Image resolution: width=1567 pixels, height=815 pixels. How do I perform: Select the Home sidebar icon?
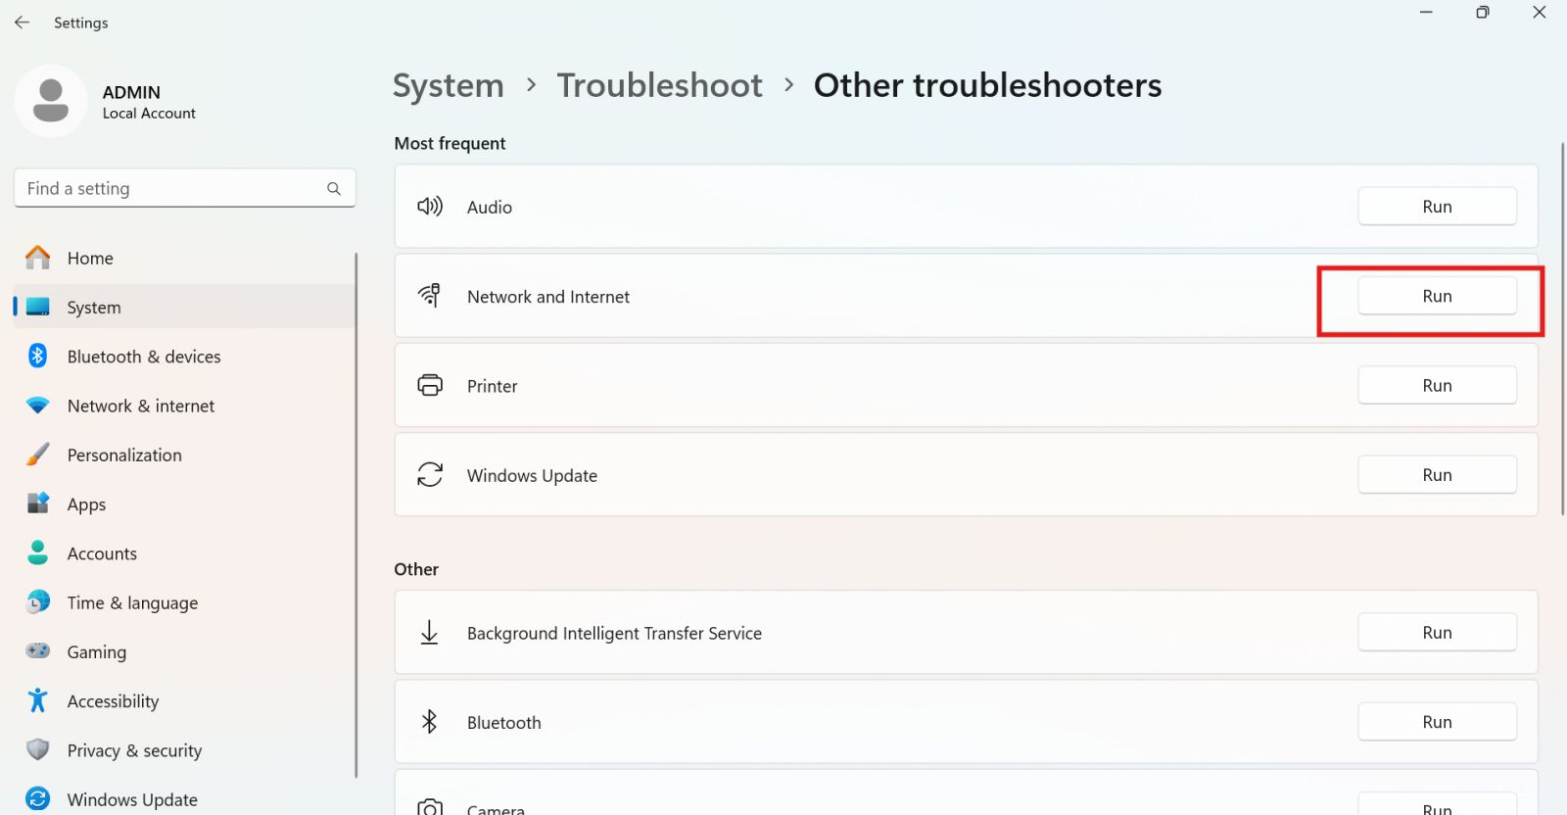click(x=37, y=258)
